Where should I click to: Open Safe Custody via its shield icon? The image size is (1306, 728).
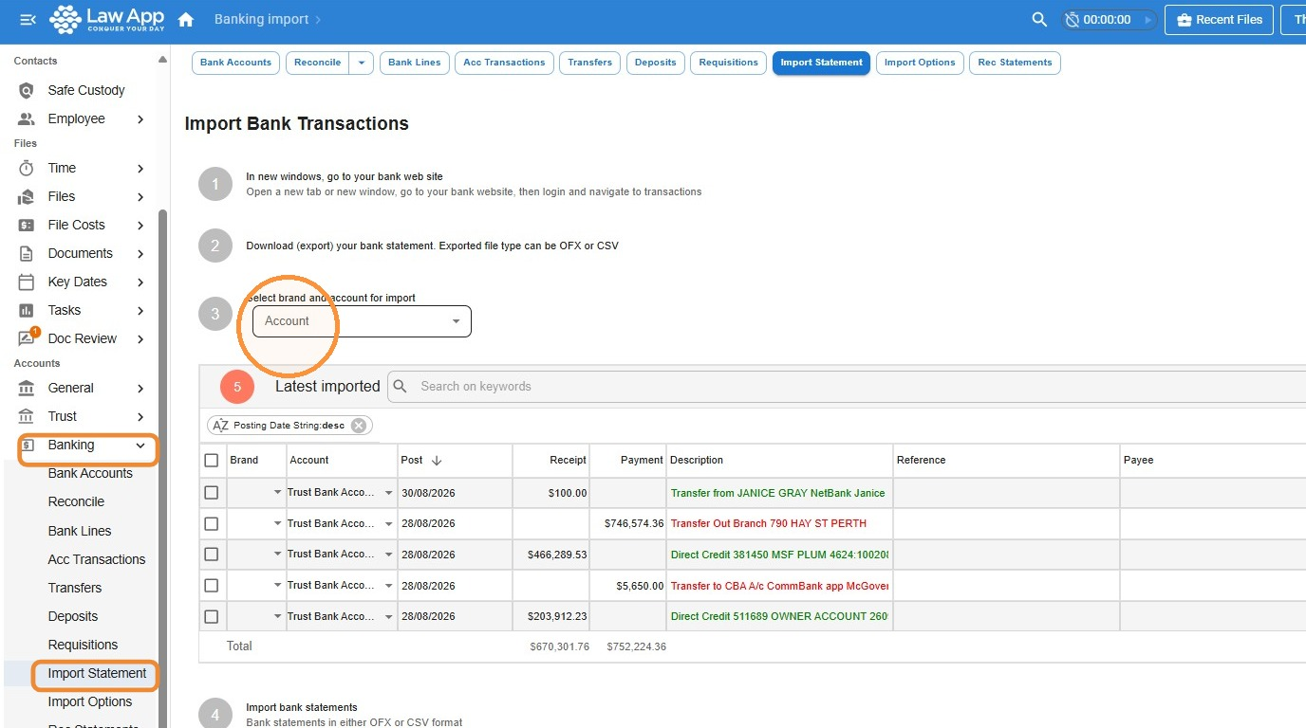tap(27, 90)
